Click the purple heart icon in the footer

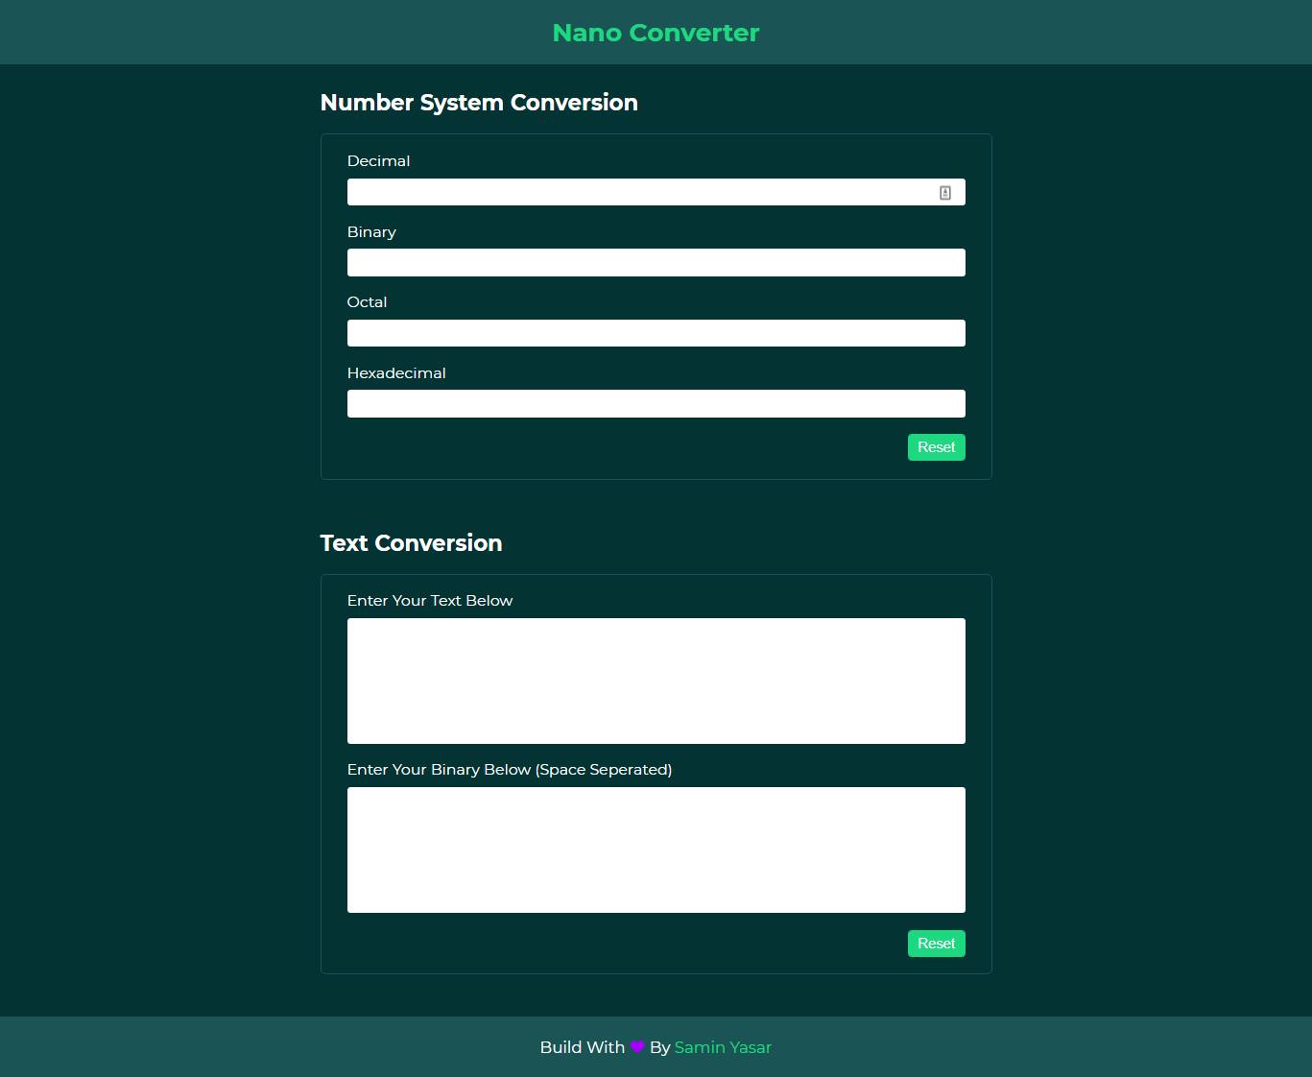[637, 1047]
